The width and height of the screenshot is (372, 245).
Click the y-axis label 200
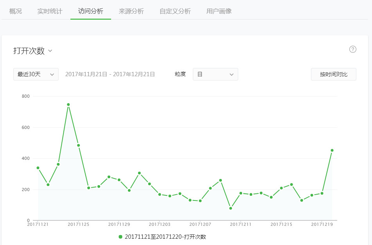click(26, 190)
